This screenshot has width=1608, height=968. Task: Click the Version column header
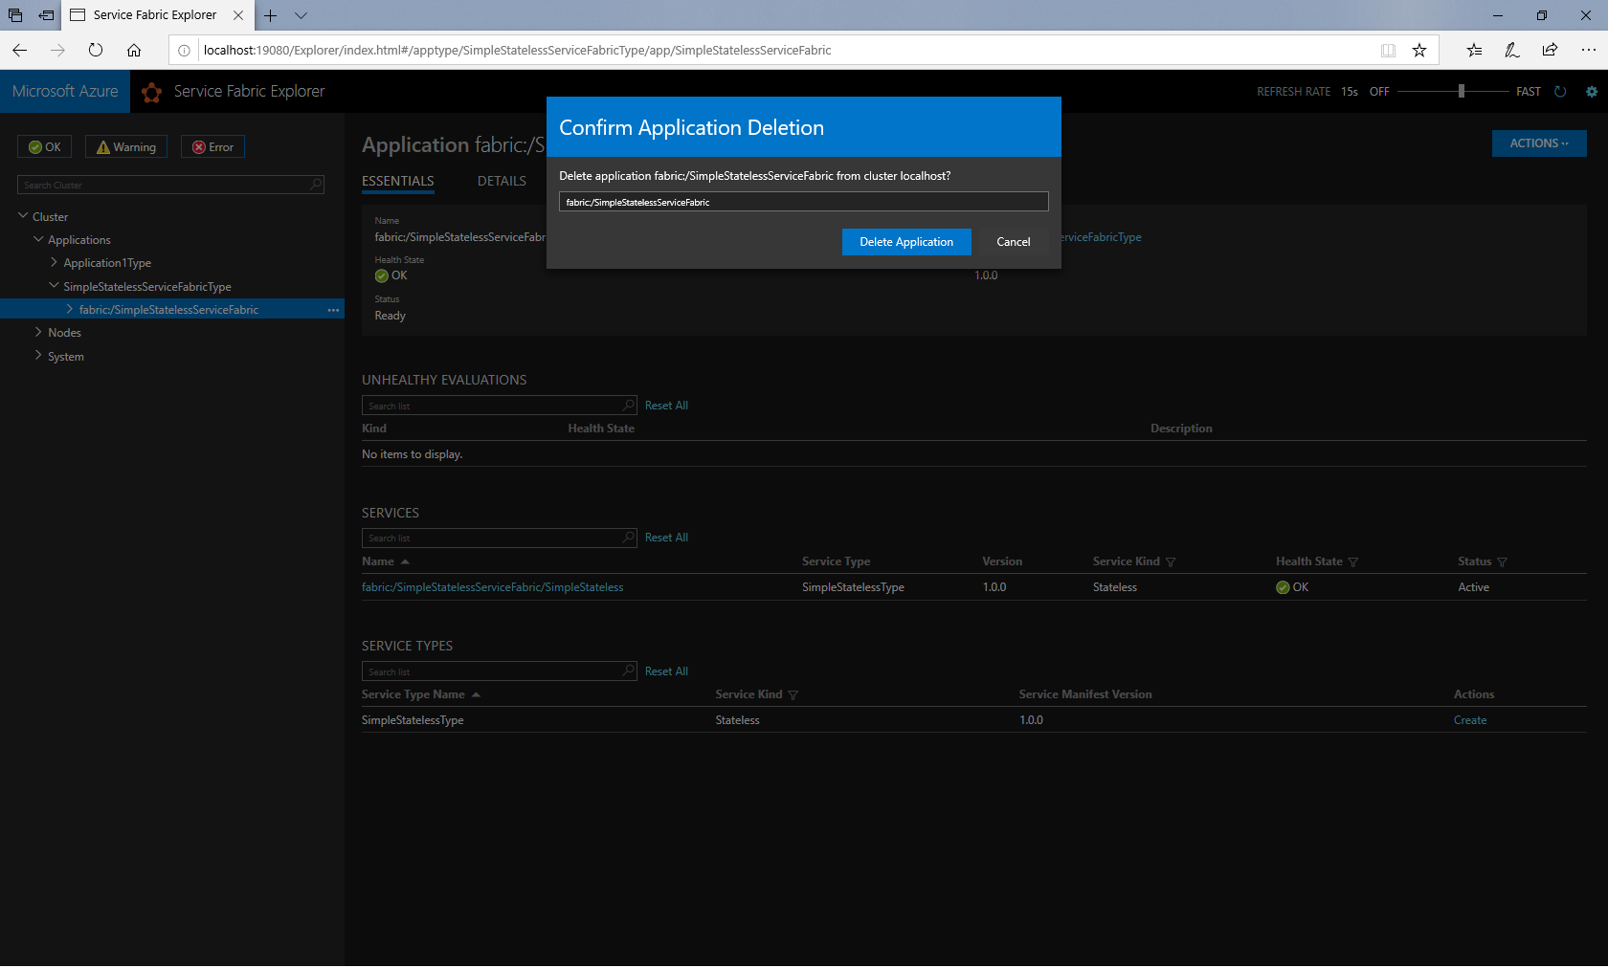click(1002, 561)
